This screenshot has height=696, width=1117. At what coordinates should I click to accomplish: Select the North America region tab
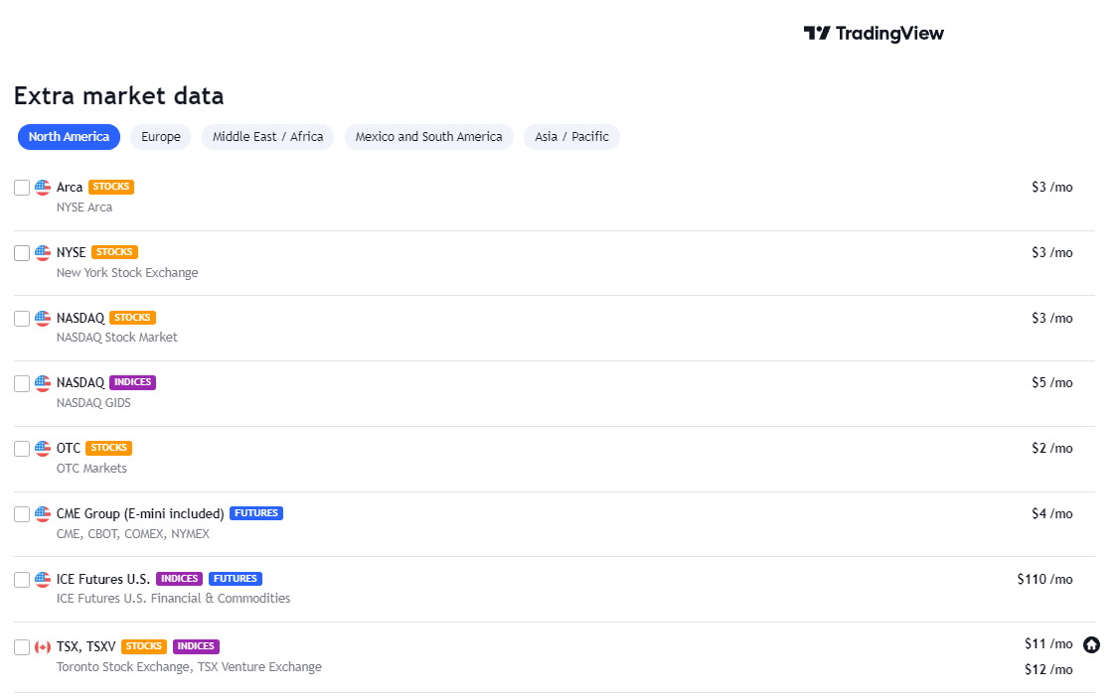tap(70, 137)
